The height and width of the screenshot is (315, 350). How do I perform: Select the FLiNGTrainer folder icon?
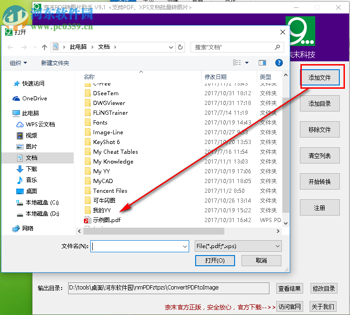click(x=88, y=112)
